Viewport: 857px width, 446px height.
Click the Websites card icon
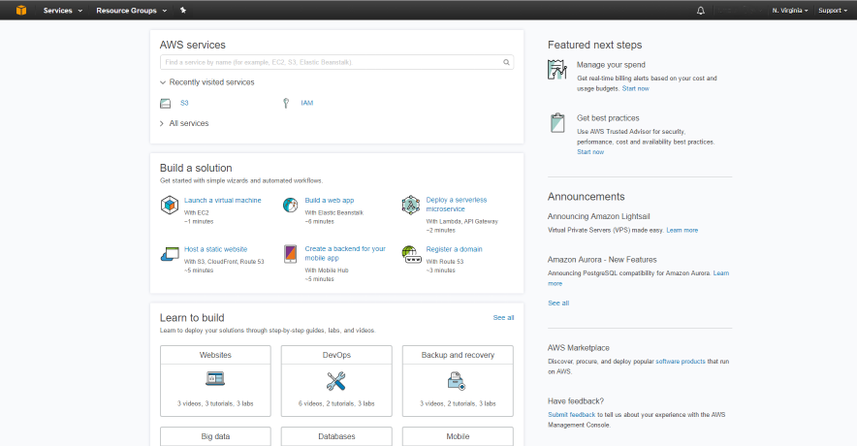215,378
